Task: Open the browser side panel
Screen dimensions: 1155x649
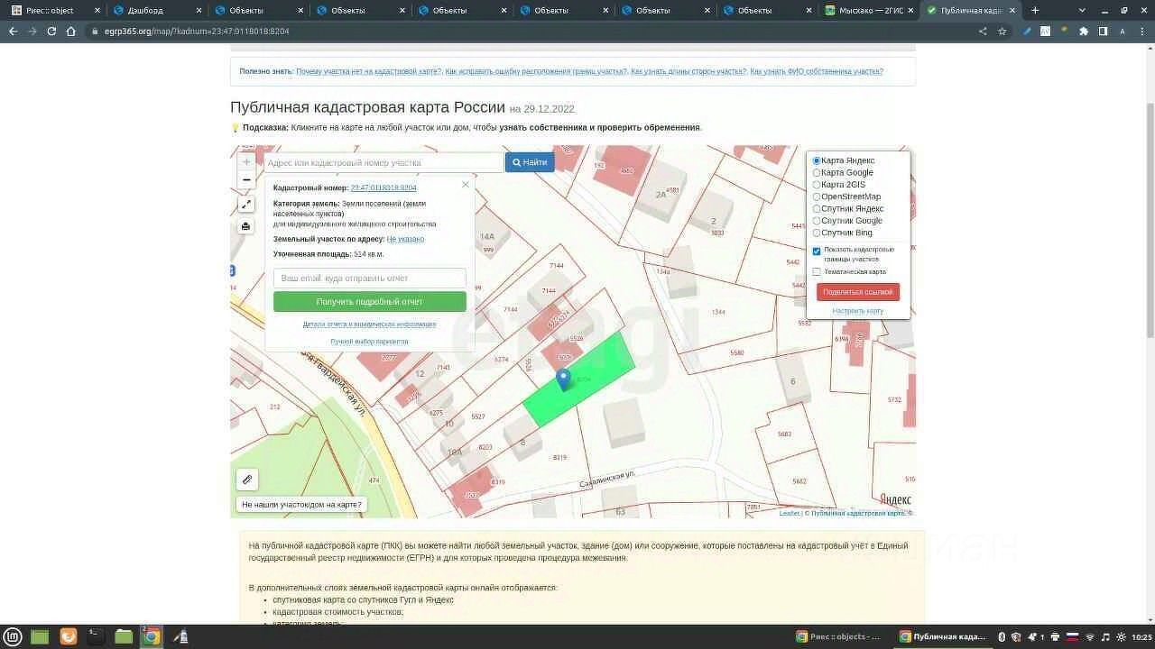Action: click(x=1103, y=31)
